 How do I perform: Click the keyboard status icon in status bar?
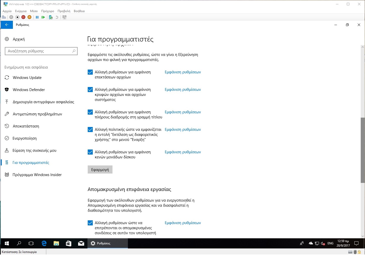[350, 252]
